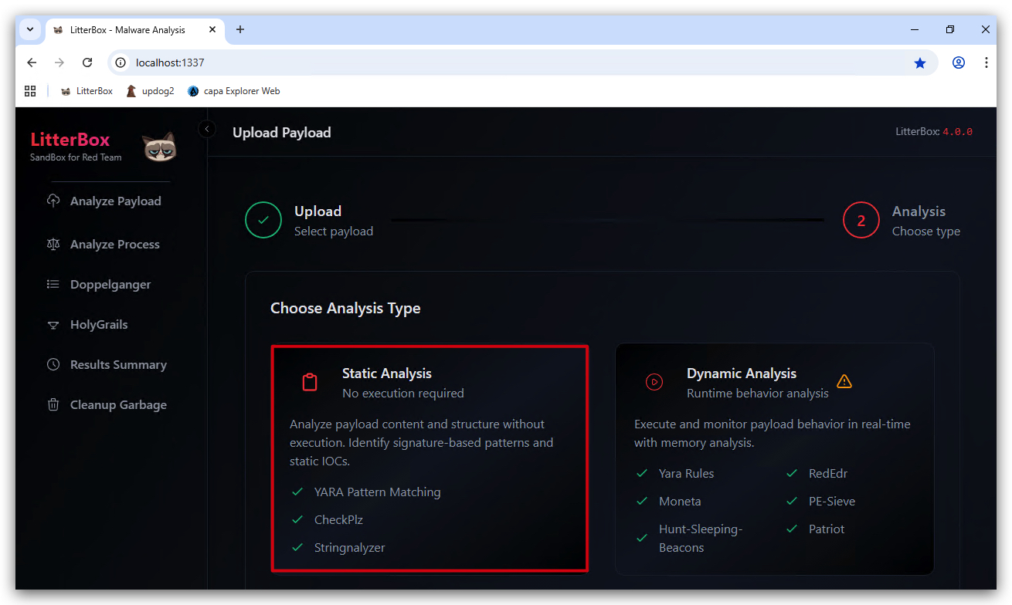Open the tab search dropdown arrow
Viewport: 1012px width, 605px height.
pos(30,29)
